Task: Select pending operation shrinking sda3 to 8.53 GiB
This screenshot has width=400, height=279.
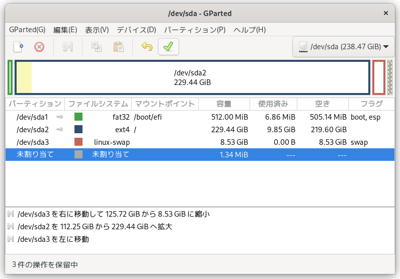Action: [114, 214]
